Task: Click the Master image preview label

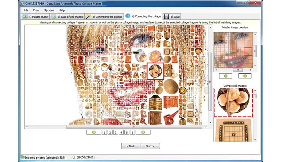Action: pyautogui.click(x=235, y=27)
